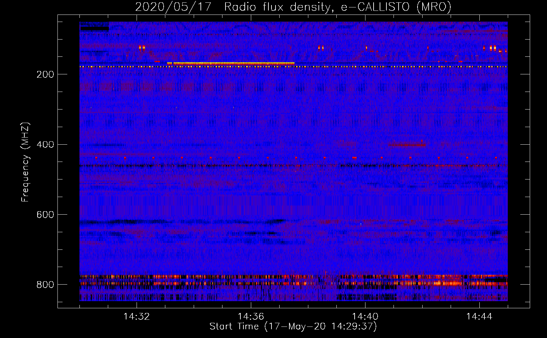Viewport: 547px width, 338px height.
Task: Click the plot title "Radio flux density, e-CALLISTO (MRO)"
Action: [338, 7]
